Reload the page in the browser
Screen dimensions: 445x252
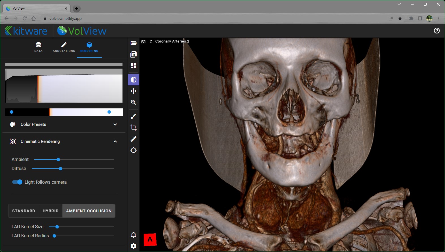pos(25,18)
